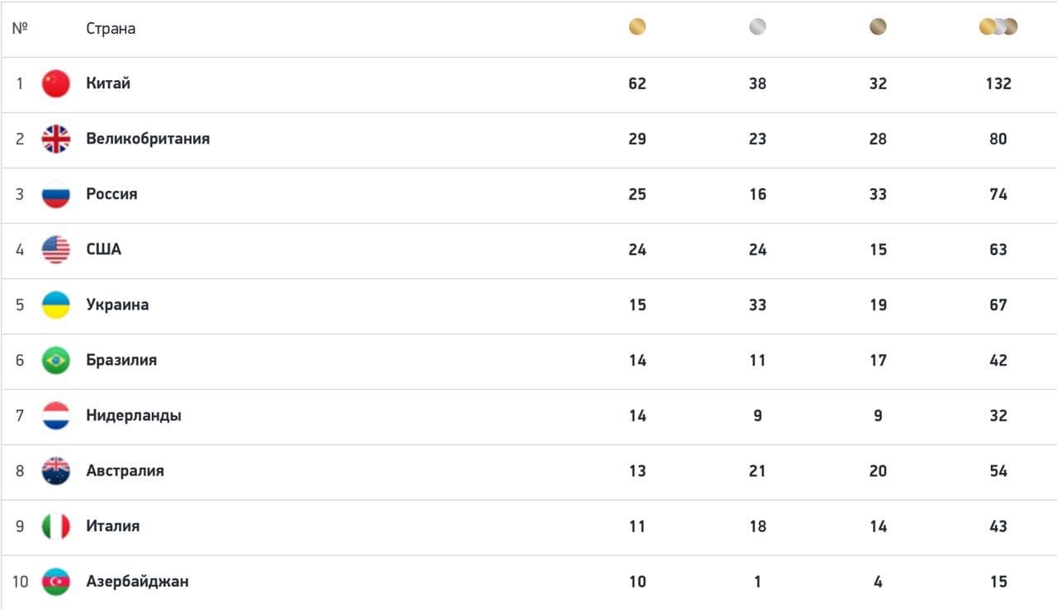Sort by the bronze medal column icon

point(878,27)
